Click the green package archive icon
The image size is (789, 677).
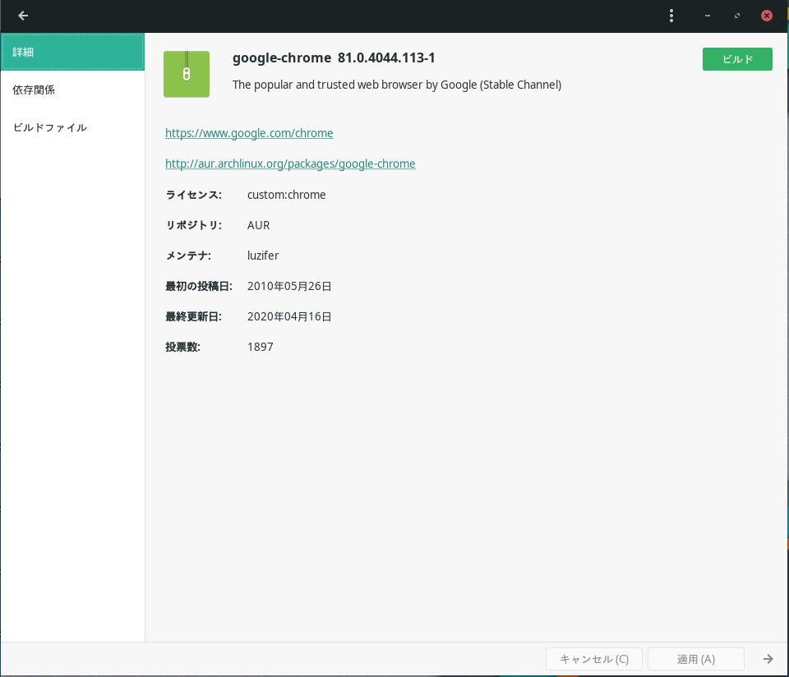pyautogui.click(x=187, y=74)
